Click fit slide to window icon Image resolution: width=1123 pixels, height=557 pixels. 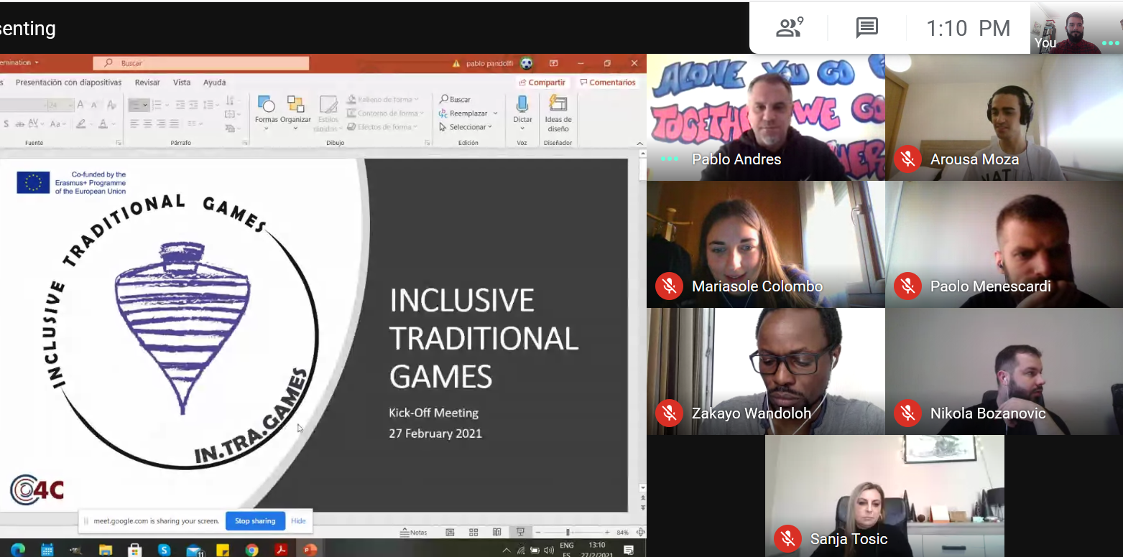[x=640, y=532]
